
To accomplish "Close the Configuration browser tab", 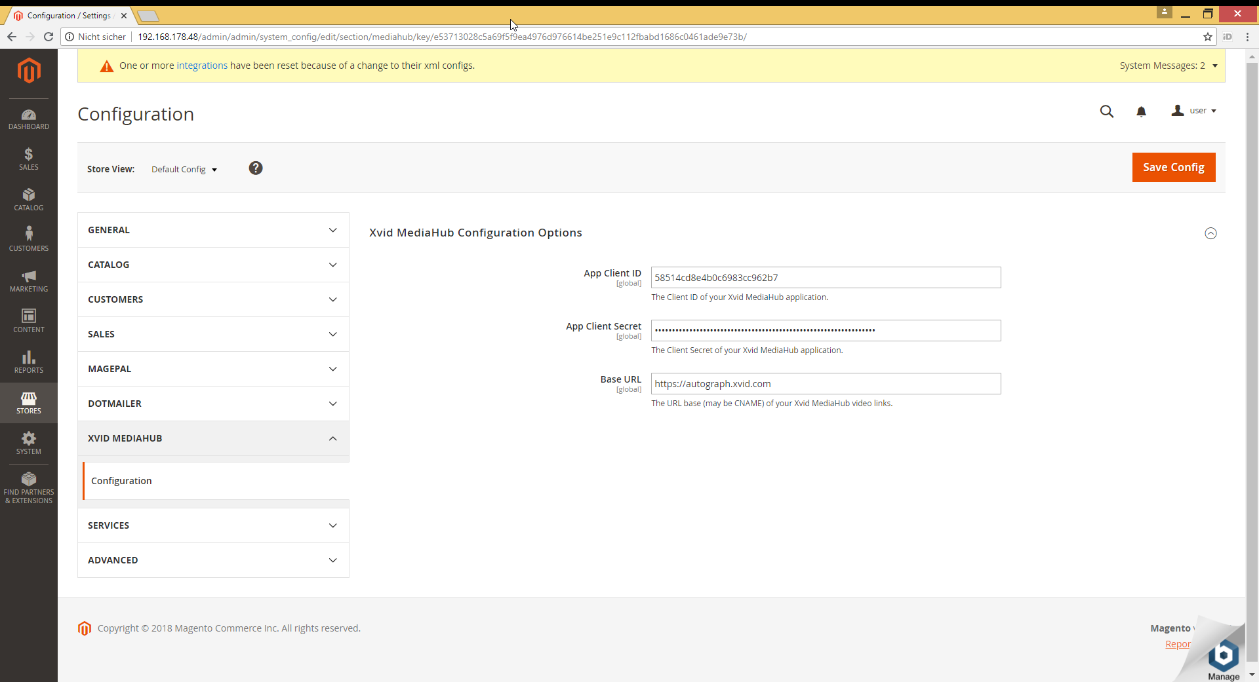I will click(x=124, y=16).
